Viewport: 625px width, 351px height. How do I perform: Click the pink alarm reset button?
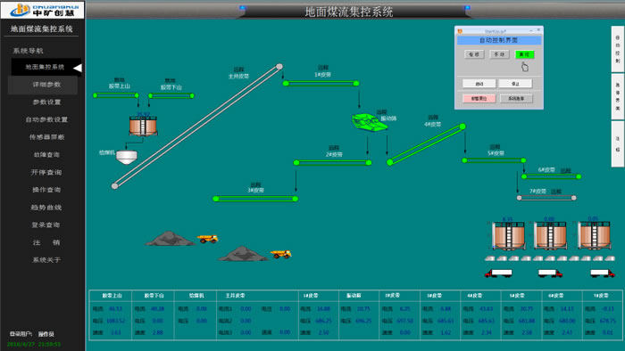(479, 99)
